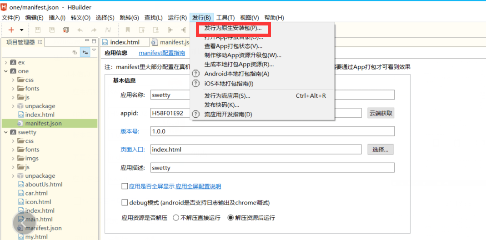The height and width of the screenshot is (240, 486).
Task: Expand the ex project
Action: pyautogui.click(x=6, y=62)
